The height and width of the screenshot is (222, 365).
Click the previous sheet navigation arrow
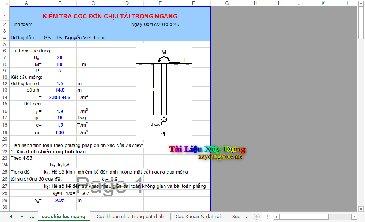click(11, 217)
